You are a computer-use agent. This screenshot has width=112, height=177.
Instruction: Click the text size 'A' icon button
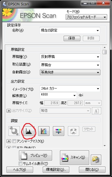[x=96, y=111]
